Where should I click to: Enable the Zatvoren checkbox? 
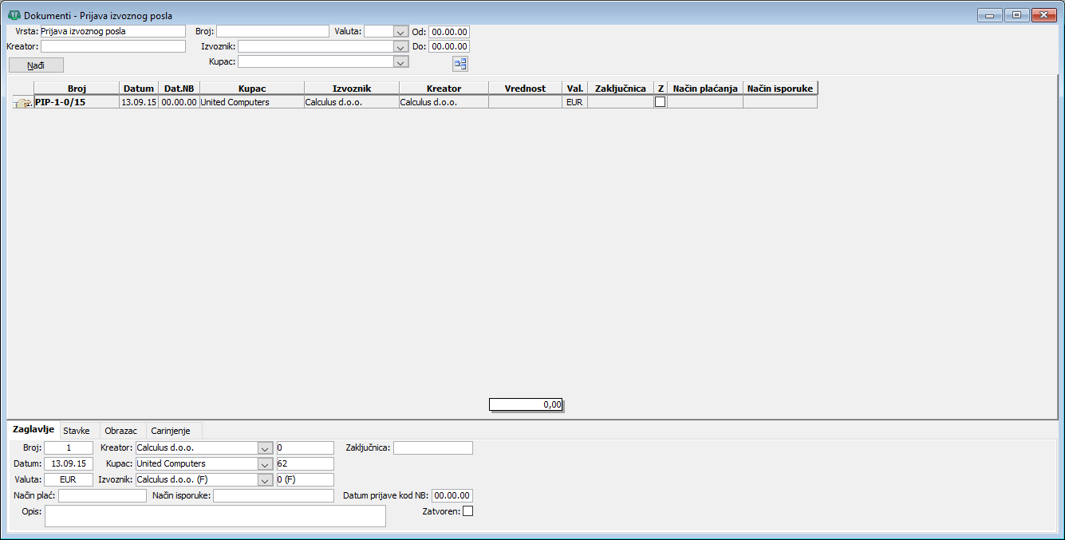[x=468, y=510]
